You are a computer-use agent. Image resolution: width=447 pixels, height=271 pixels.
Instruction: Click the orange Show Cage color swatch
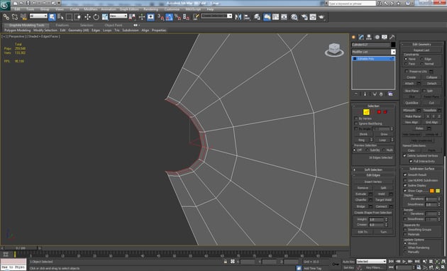[432, 191]
